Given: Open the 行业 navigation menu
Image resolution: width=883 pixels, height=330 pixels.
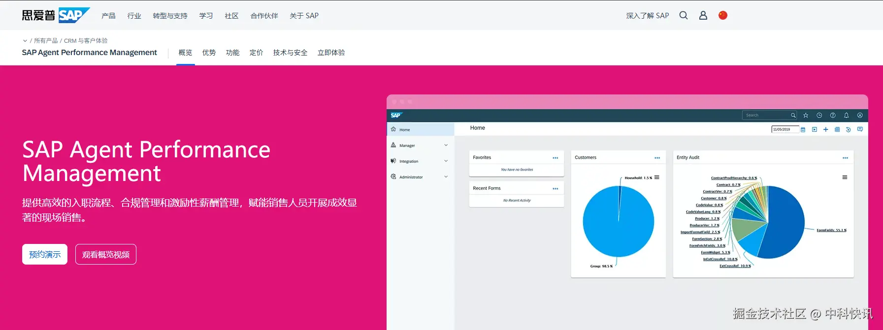Looking at the screenshot, I should (x=134, y=16).
